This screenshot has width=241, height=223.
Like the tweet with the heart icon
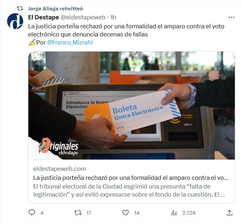(125, 213)
